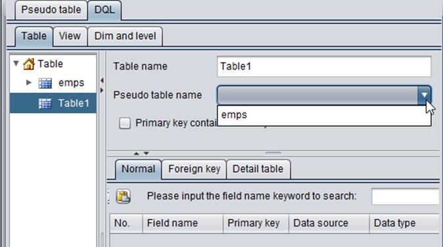Click the home icon of Table root
This screenshot has height=247, width=443.
pyautogui.click(x=29, y=64)
